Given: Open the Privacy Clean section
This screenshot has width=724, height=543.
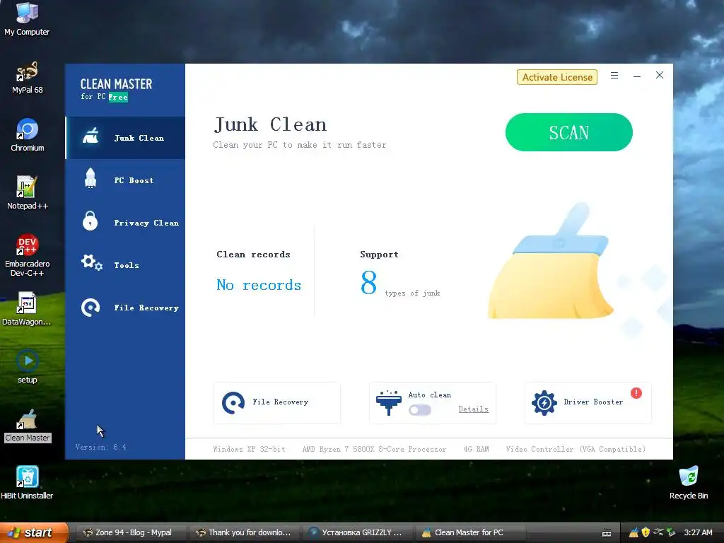Looking at the screenshot, I should coord(125,223).
